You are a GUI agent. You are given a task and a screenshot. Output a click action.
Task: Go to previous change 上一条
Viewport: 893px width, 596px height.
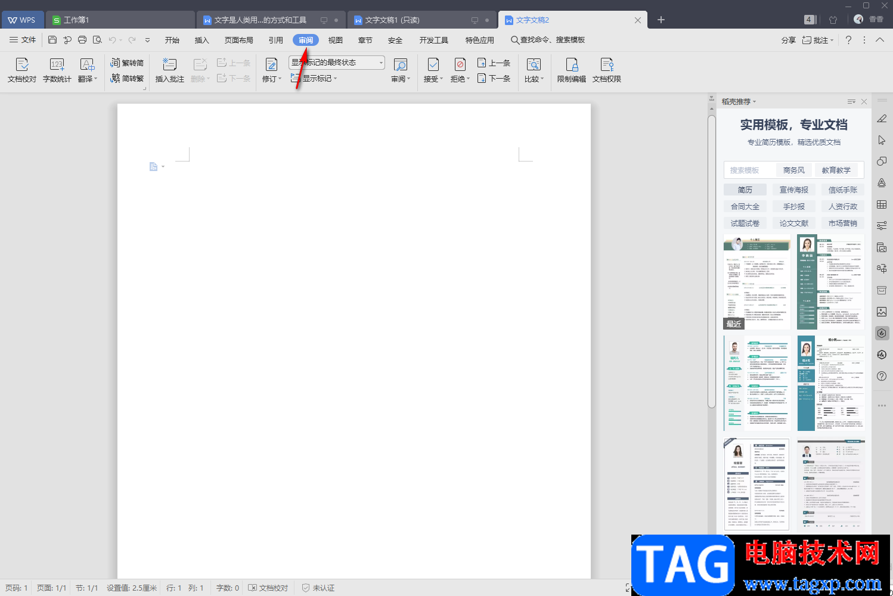pyautogui.click(x=494, y=63)
